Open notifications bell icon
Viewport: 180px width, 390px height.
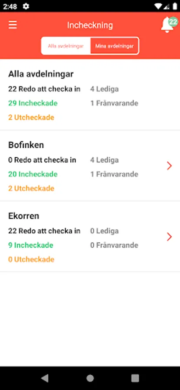tap(167, 26)
